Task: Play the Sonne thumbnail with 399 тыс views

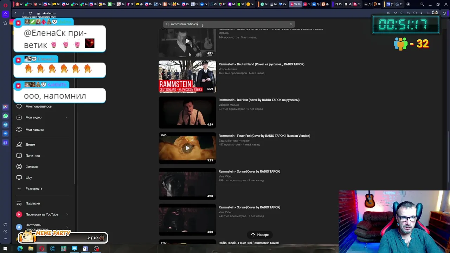Action: click(x=187, y=184)
